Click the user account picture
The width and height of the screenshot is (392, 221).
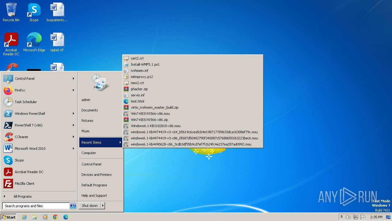coord(100,82)
